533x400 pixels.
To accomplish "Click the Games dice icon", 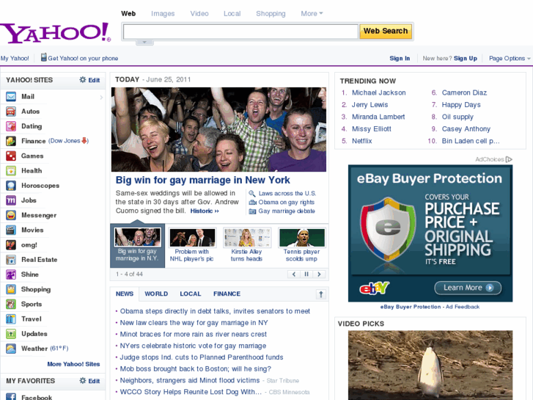I will 11,156.
